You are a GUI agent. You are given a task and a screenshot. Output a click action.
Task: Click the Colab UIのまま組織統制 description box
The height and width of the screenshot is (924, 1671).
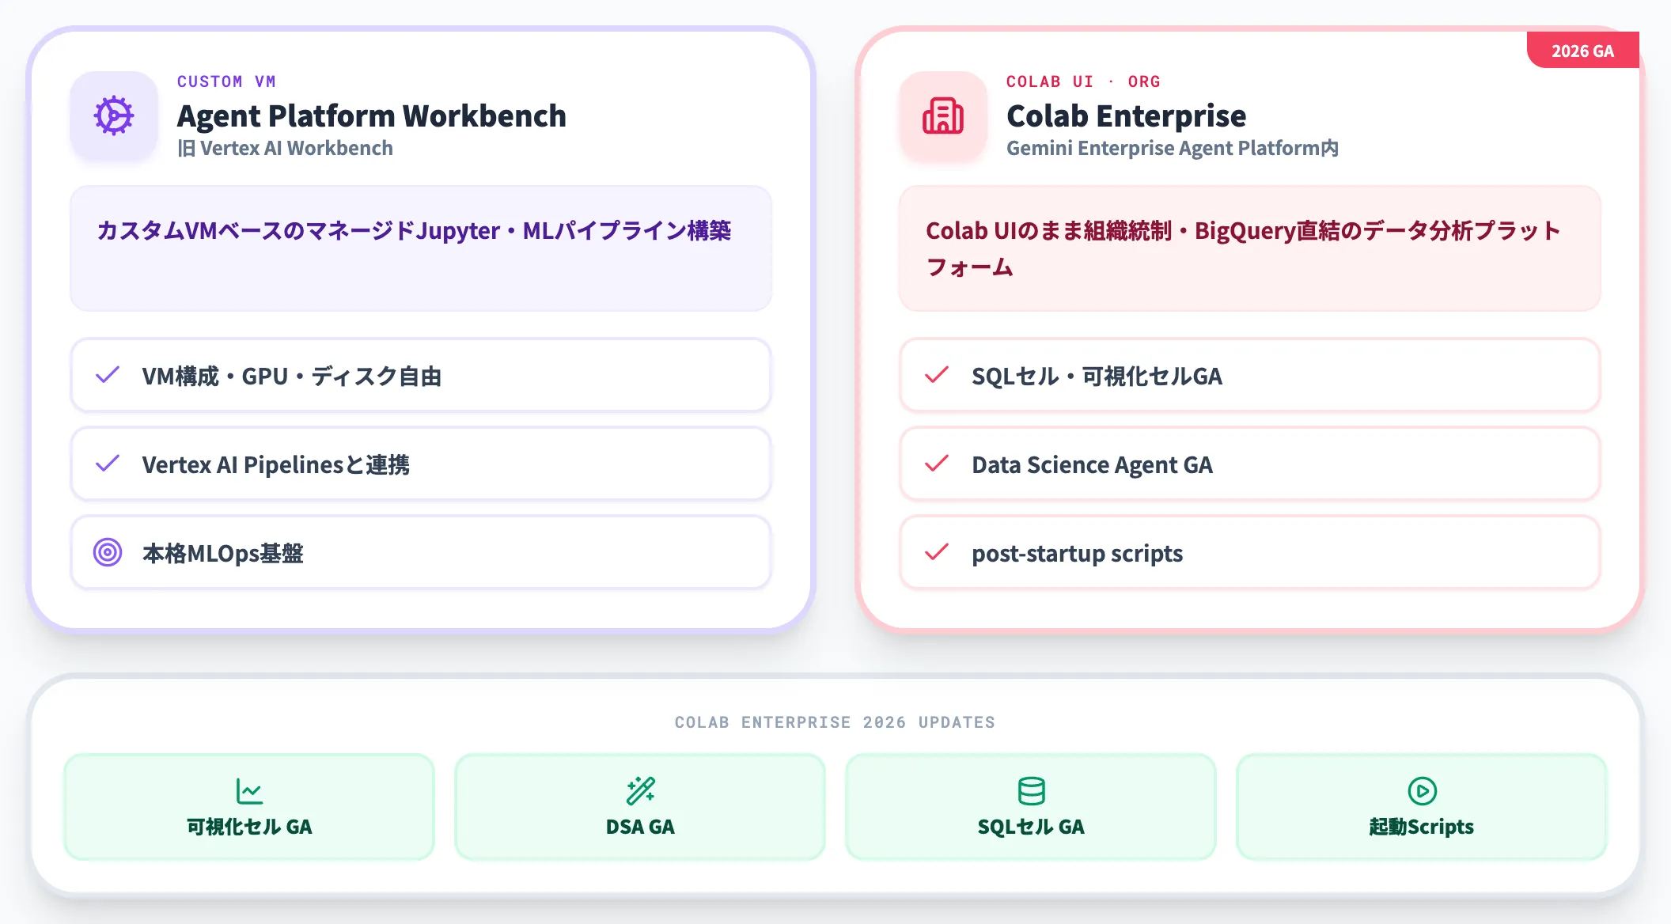[x=1250, y=248]
